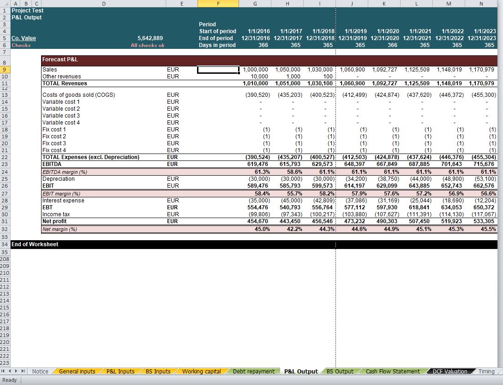Click the EBITDA row label
Screen dimensions: 503x385
pos(52,164)
